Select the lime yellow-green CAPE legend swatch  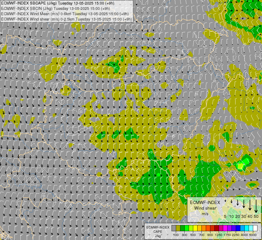(191, 228)
